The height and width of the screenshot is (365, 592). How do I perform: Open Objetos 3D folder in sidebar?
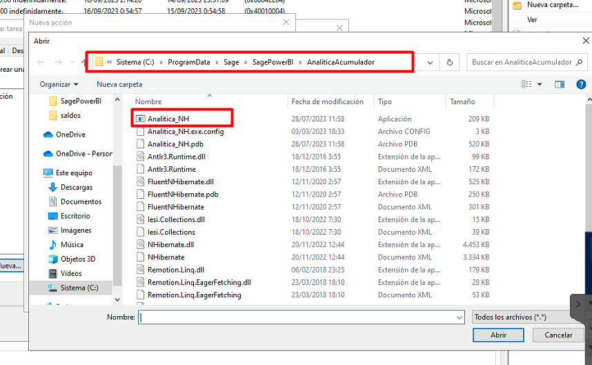[72, 259]
